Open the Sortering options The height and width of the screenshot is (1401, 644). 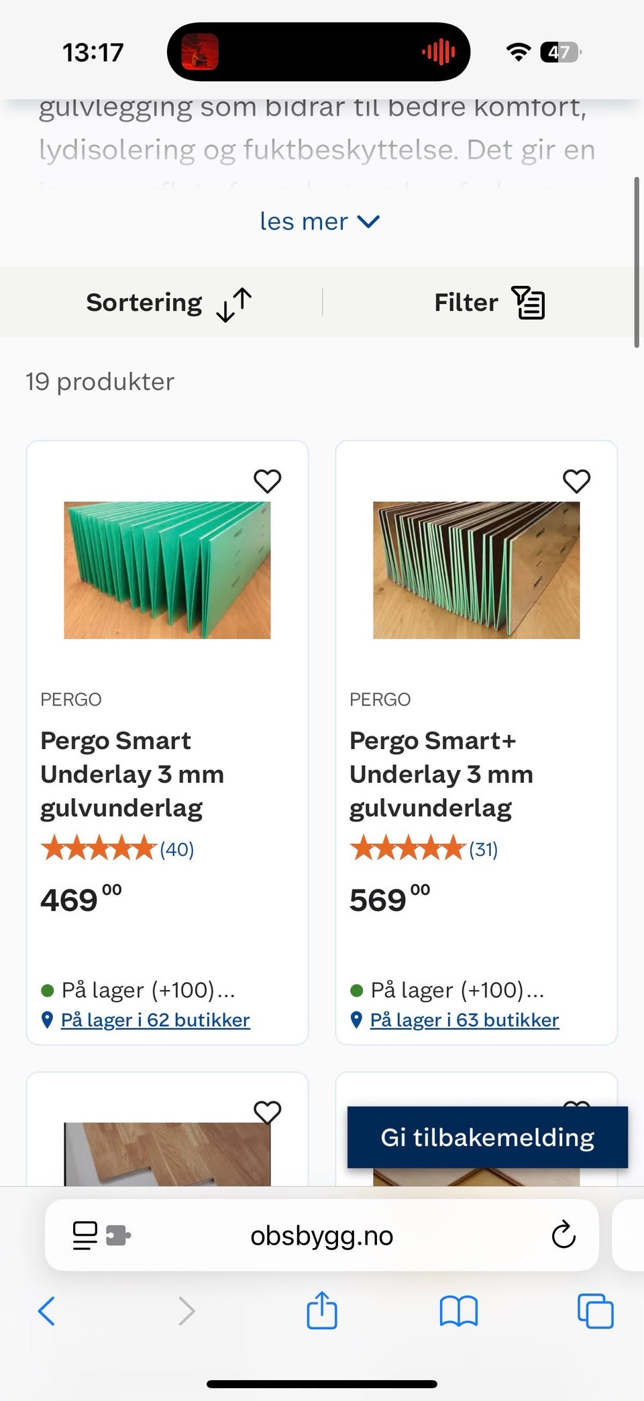pyautogui.click(x=168, y=303)
